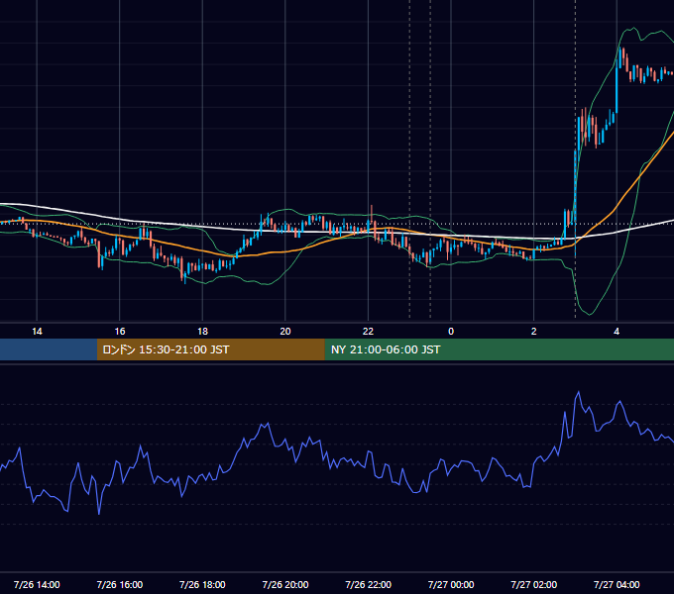Click the NY 21:00-06:00 JST session bar

[499, 349]
